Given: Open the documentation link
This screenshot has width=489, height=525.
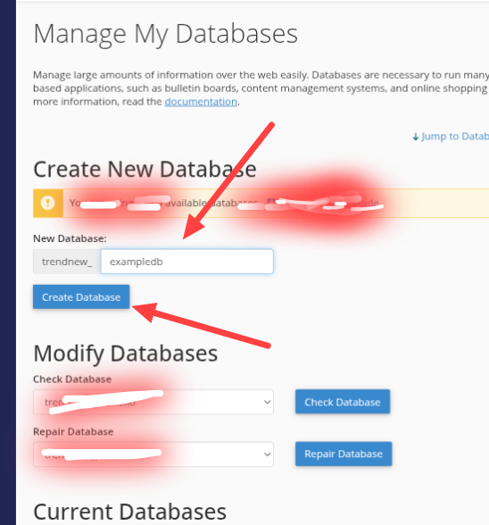Looking at the screenshot, I should tap(201, 102).
